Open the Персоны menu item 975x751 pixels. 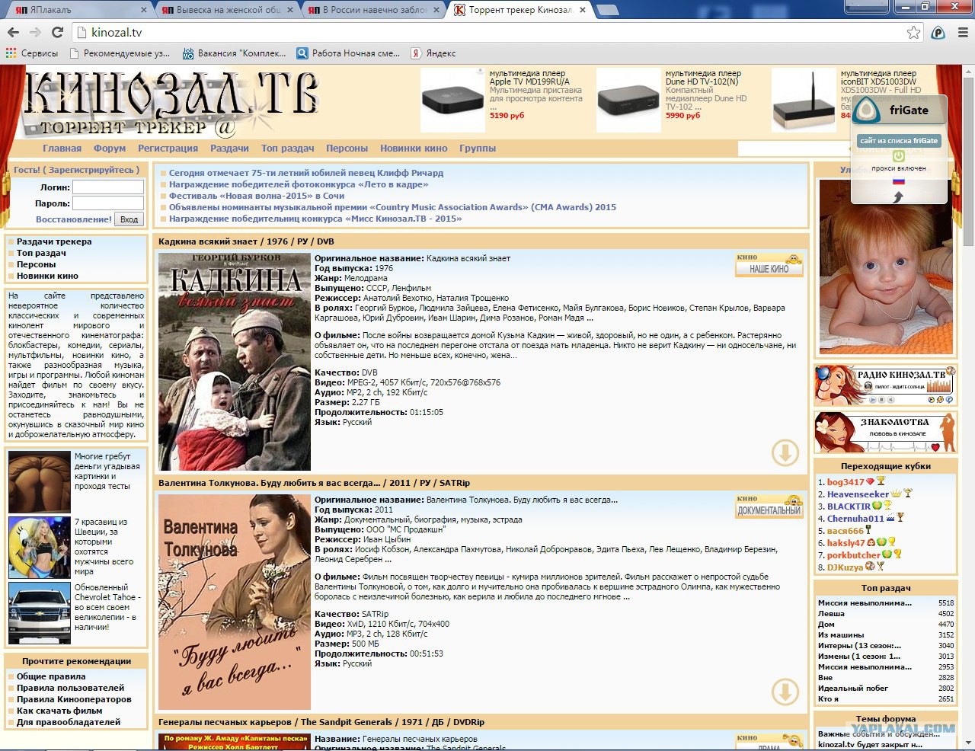pos(347,149)
